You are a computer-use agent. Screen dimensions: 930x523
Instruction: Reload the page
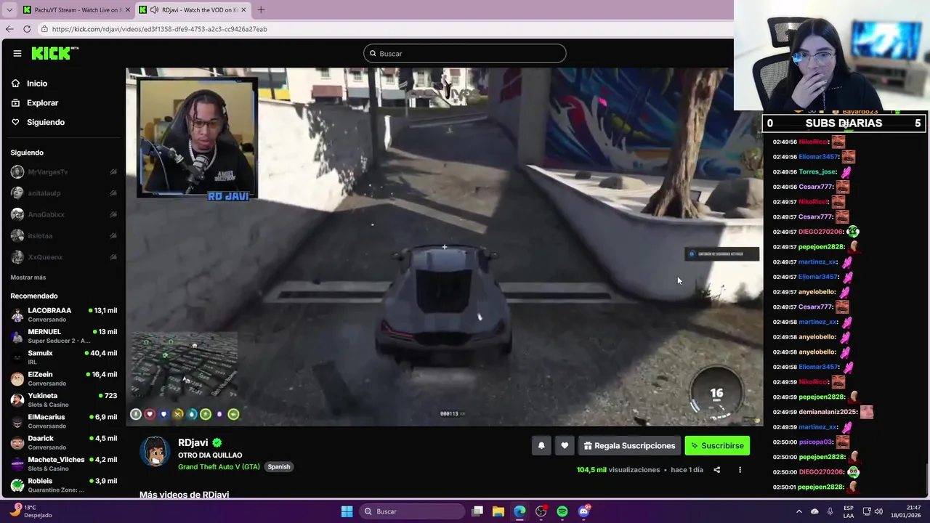[27, 29]
